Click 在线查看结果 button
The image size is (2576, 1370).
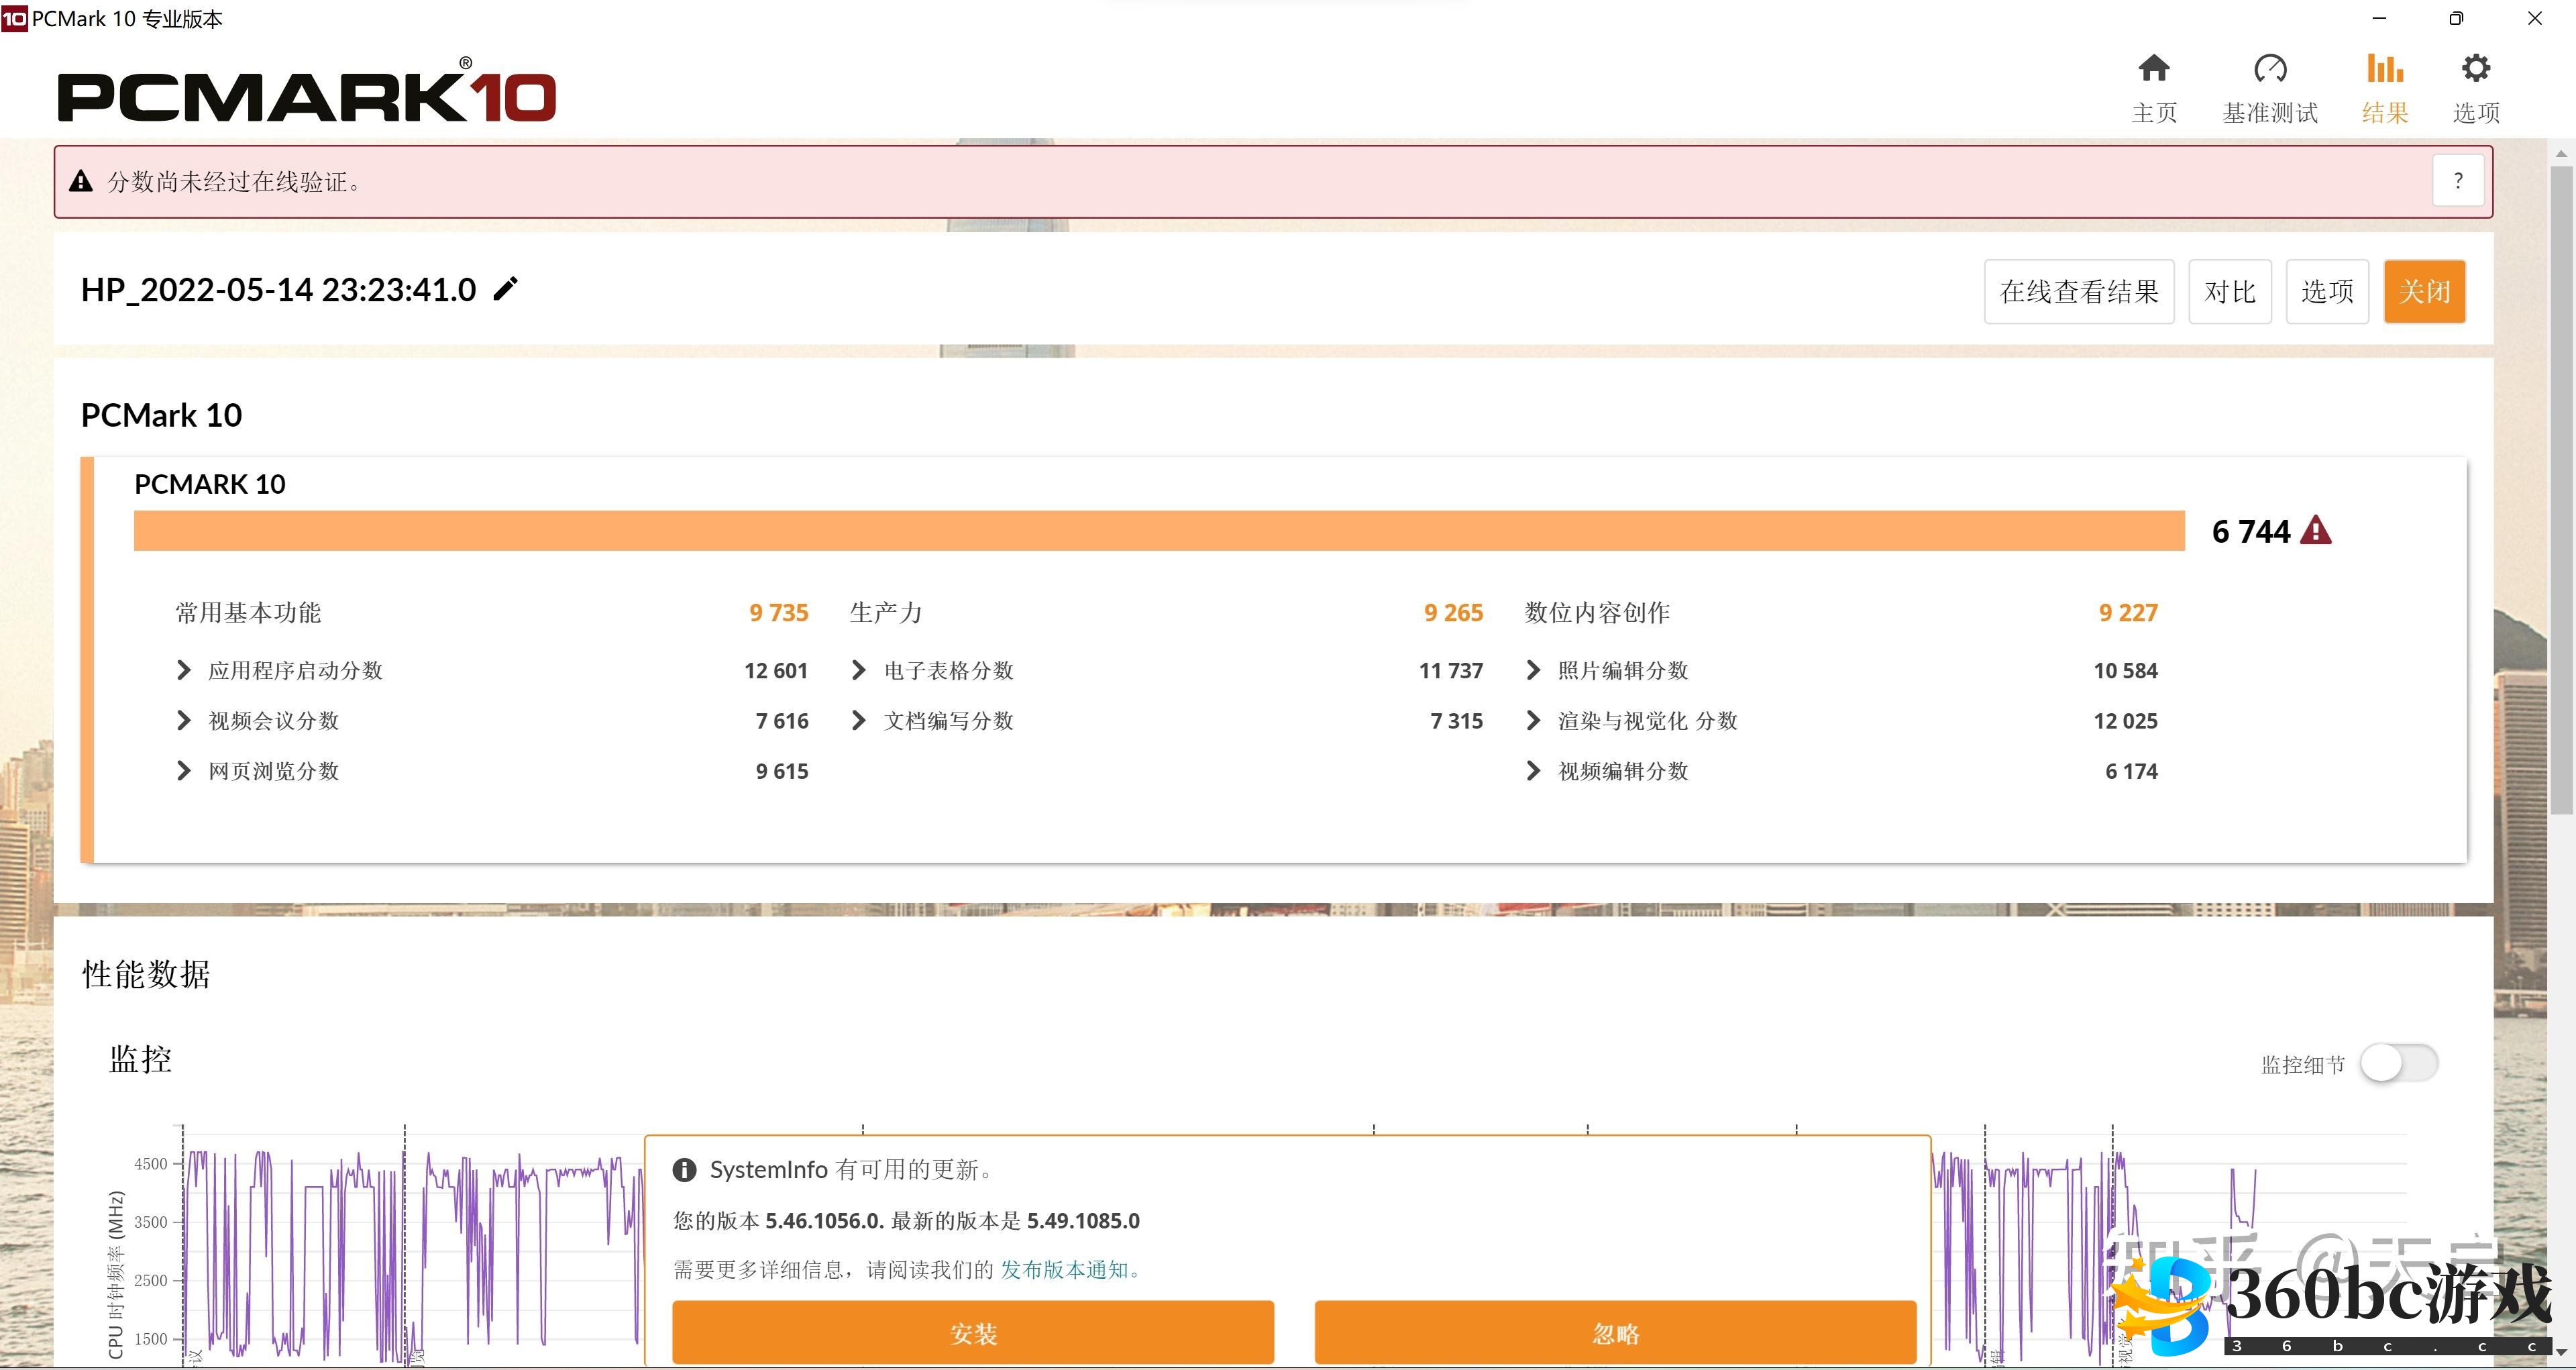[2078, 291]
